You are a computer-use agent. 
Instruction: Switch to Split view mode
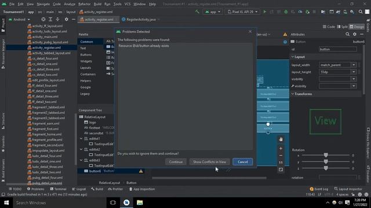pyautogui.click(x=343, y=27)
